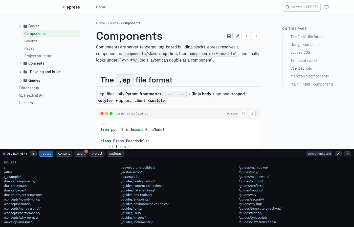
Task: Open the /concepts/islands/ route
Action: click(x=18, y=204)
